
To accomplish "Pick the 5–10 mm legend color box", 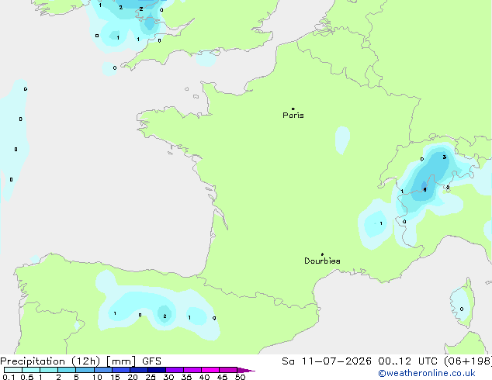I will pyautogui.click(x=85, y=370).
